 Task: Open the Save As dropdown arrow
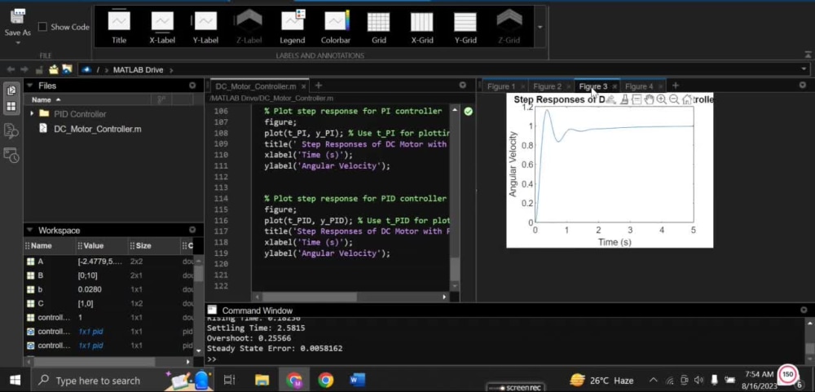18,42
